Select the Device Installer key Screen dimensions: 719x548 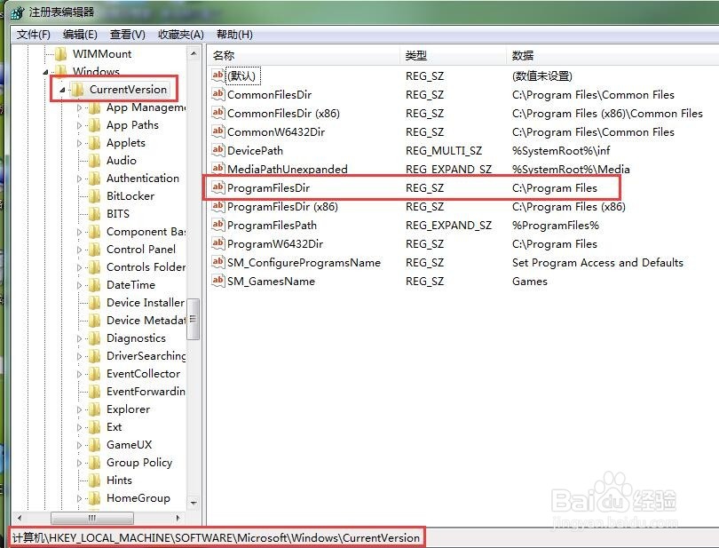(x=145, y=303)
